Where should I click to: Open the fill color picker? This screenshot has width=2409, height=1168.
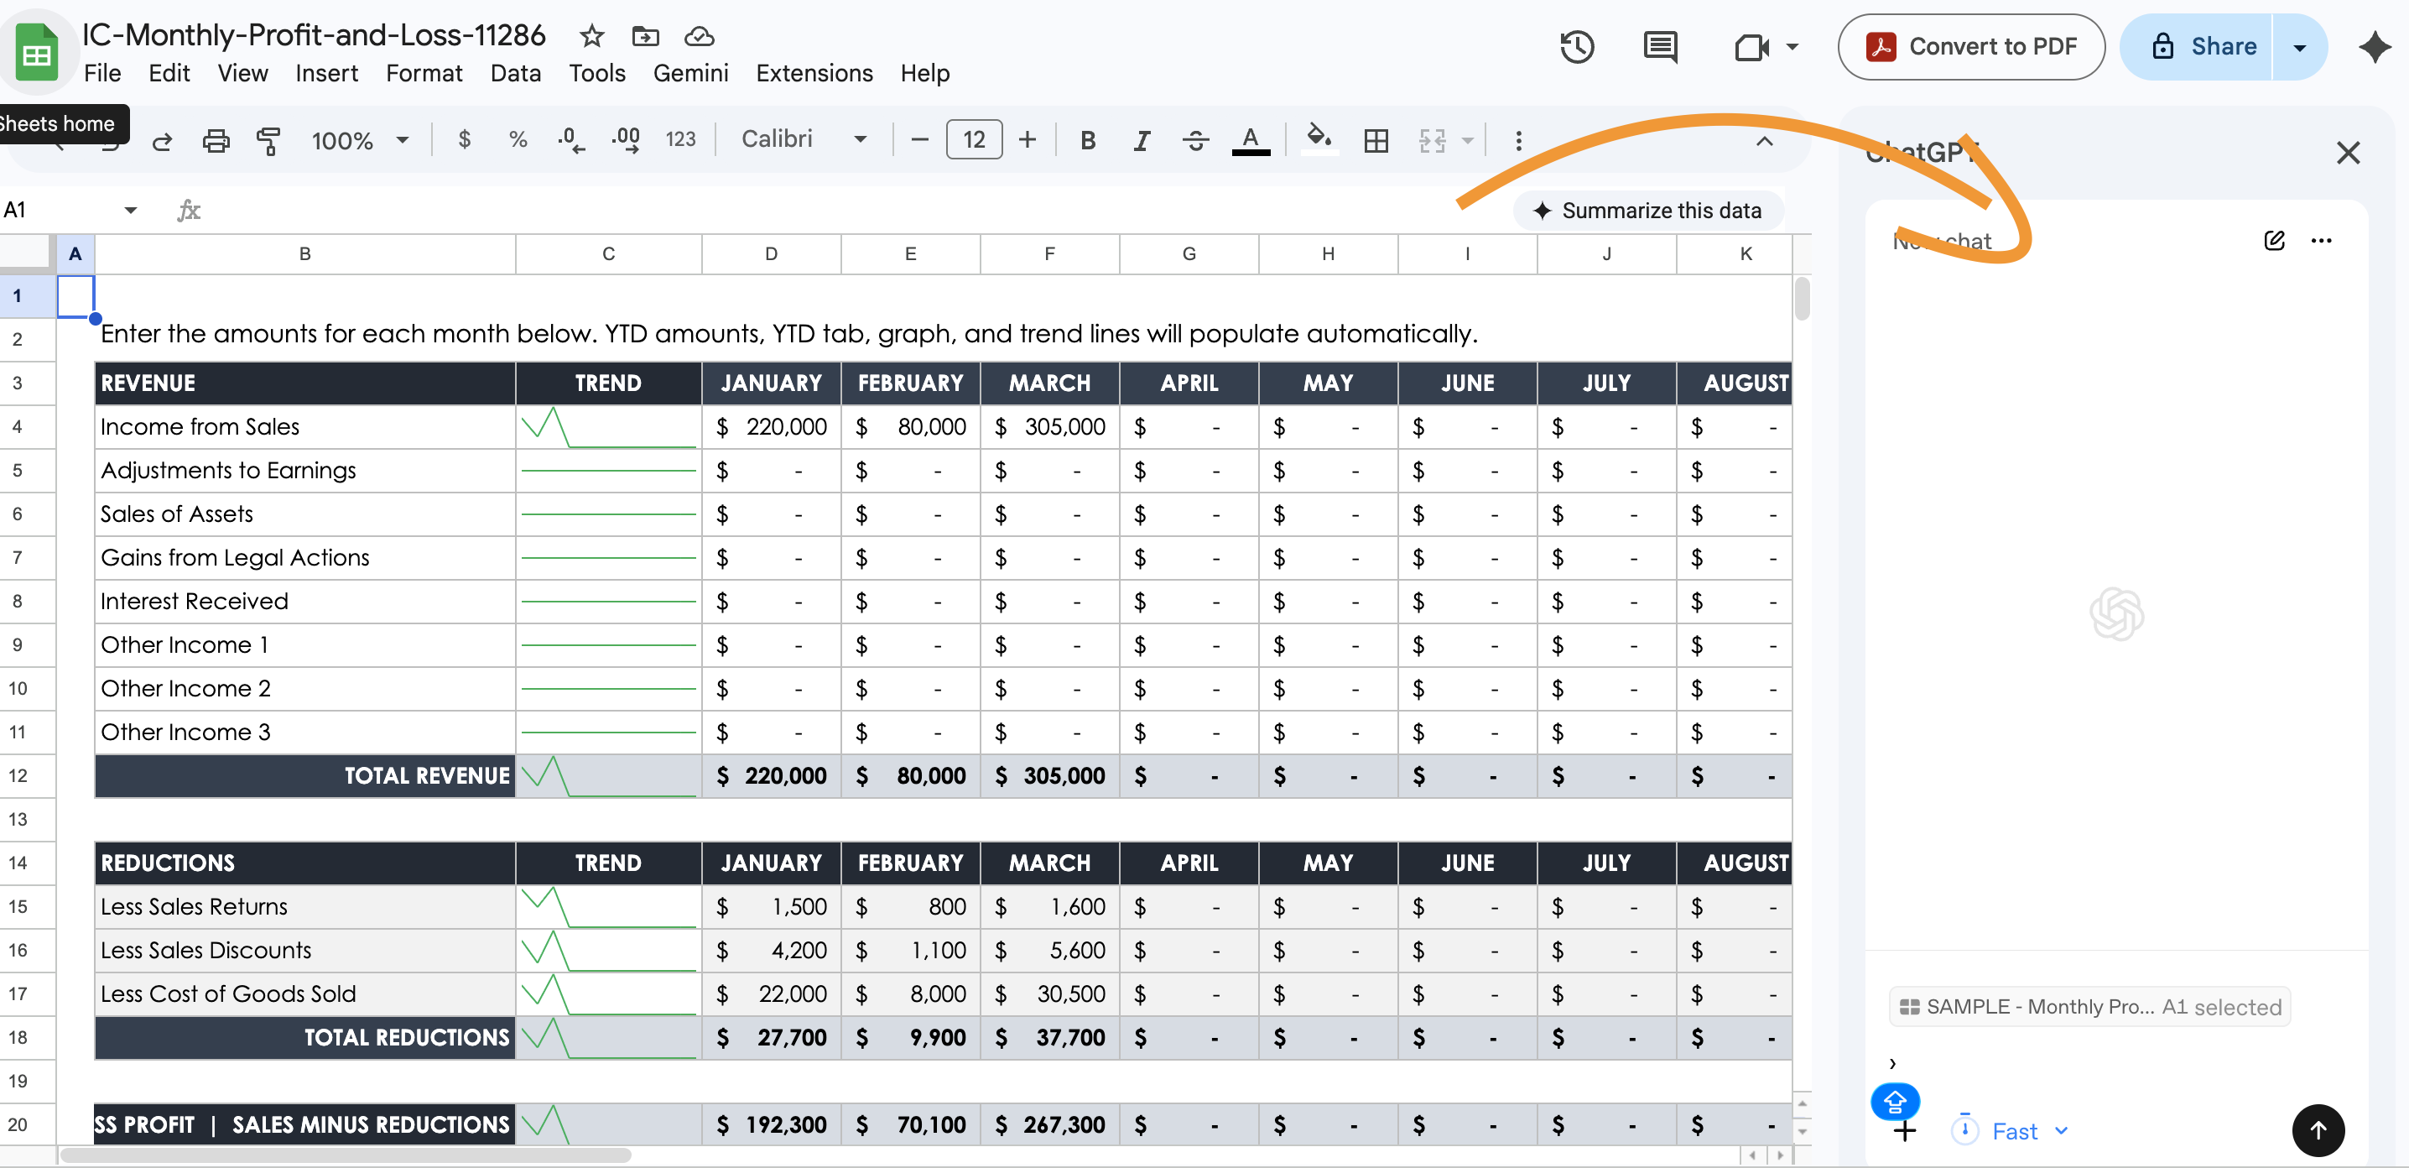(x=1319, y=140)
